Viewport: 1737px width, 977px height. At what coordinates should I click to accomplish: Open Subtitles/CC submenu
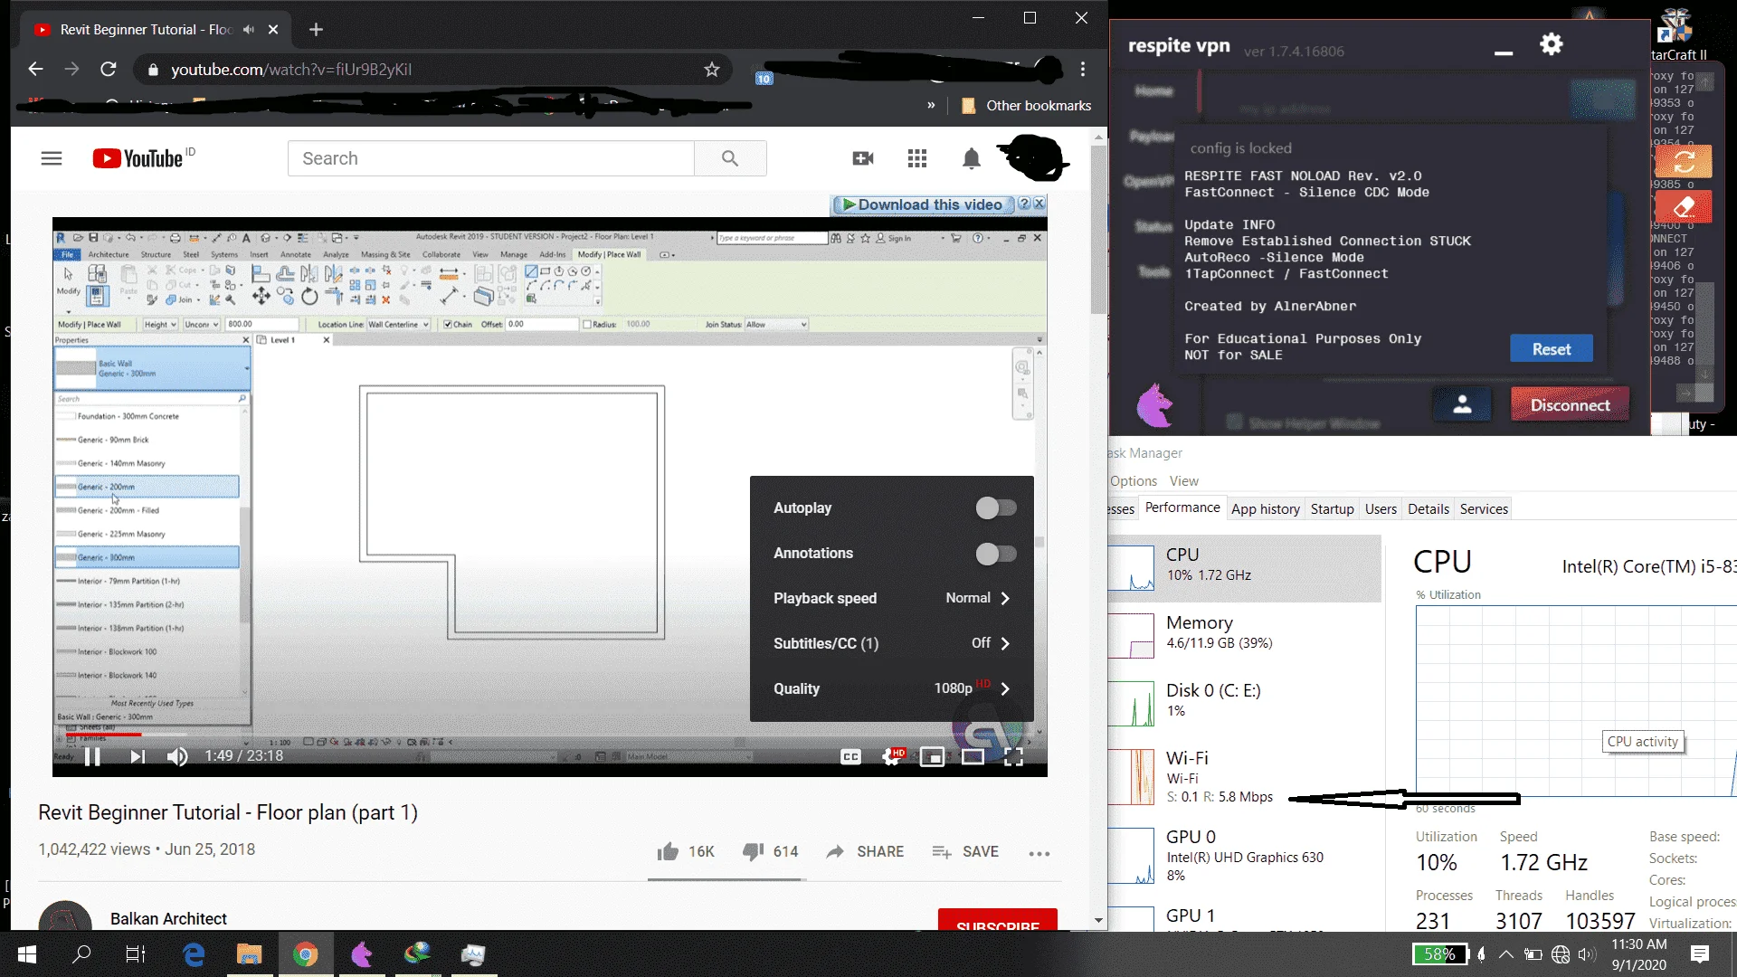coord(891,643)
